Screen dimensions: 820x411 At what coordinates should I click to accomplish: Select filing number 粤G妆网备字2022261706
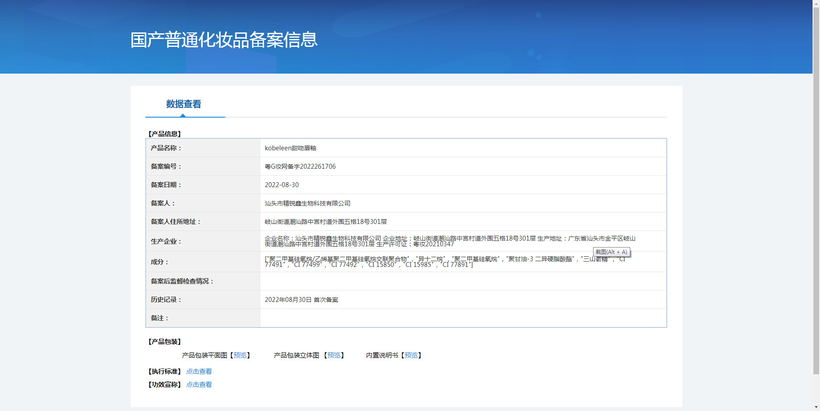300,167
